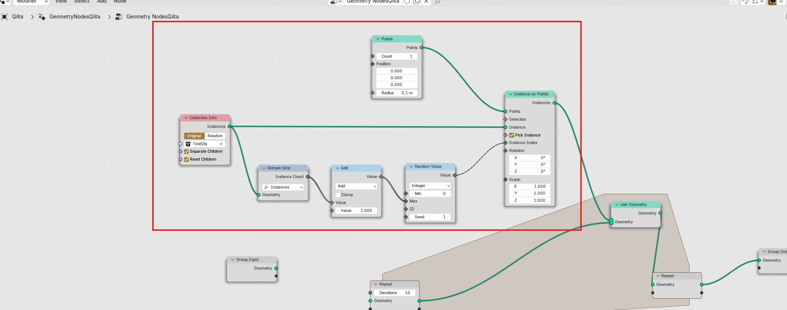Screen dimensions: 787x310
Task: Click the TestObj collection icon
Action: [188, 144]
